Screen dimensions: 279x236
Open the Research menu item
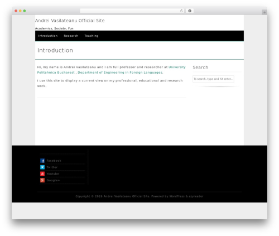[71, 36]
